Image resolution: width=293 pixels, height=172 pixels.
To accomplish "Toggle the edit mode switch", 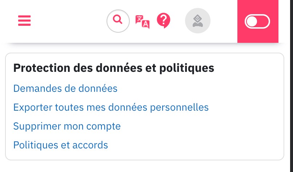I will (x=257, y=21).
